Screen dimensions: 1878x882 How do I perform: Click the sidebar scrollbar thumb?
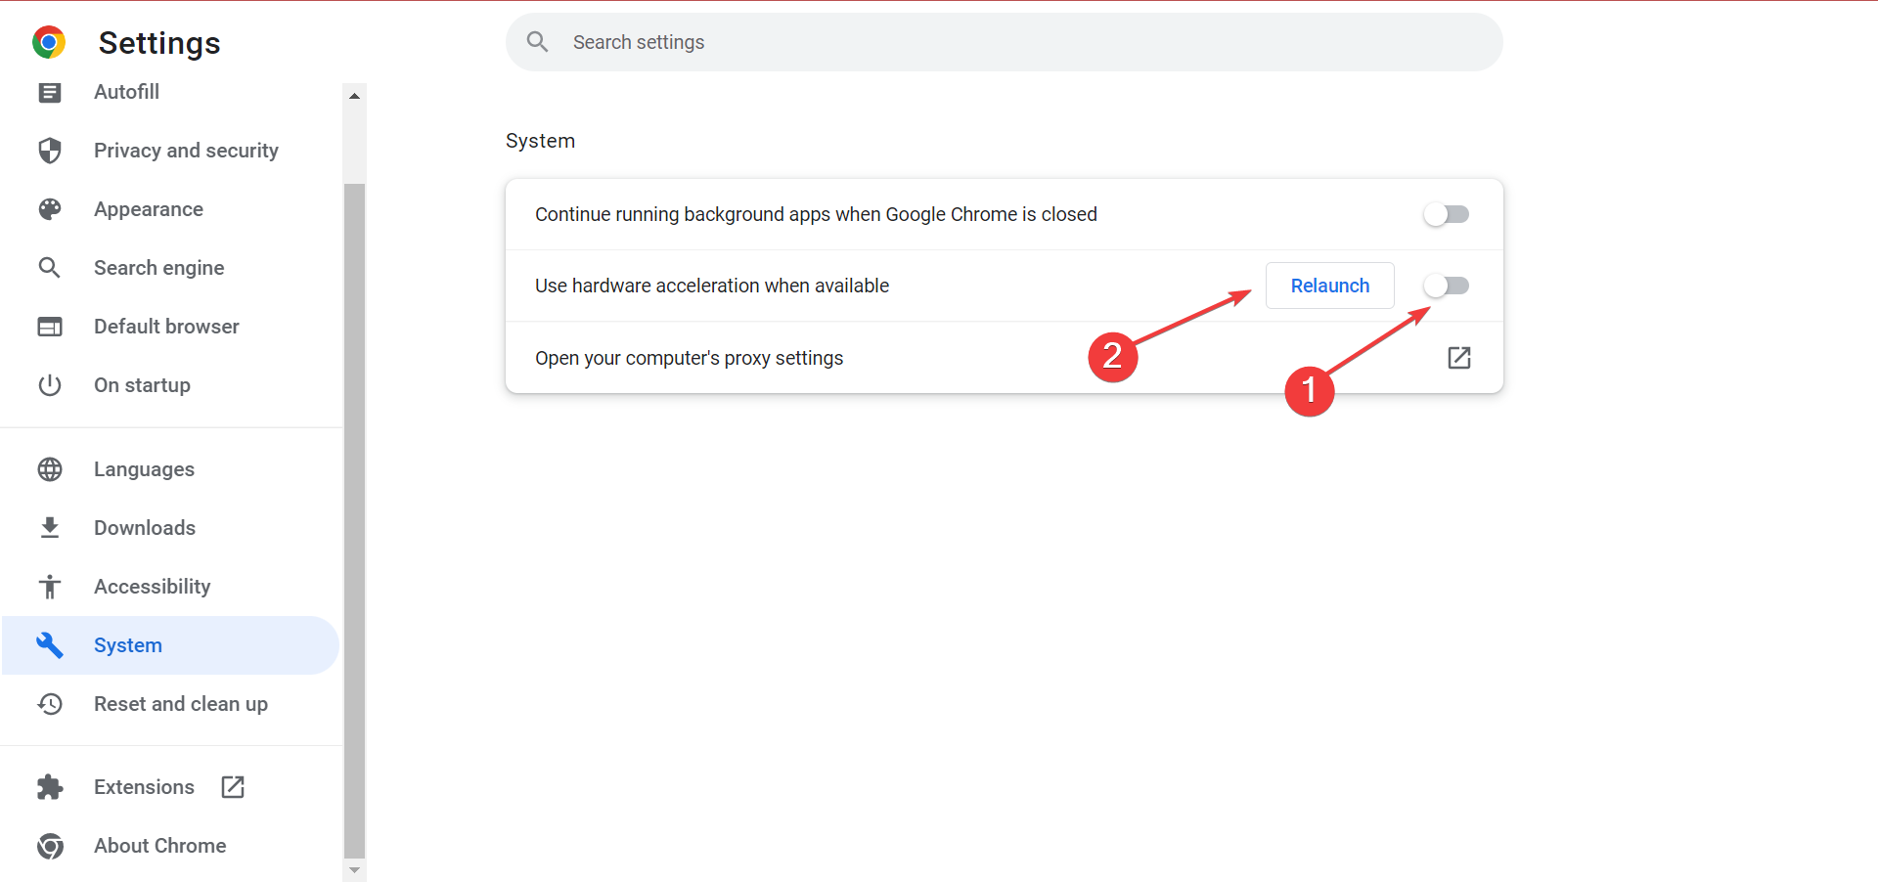coord(355,520)
